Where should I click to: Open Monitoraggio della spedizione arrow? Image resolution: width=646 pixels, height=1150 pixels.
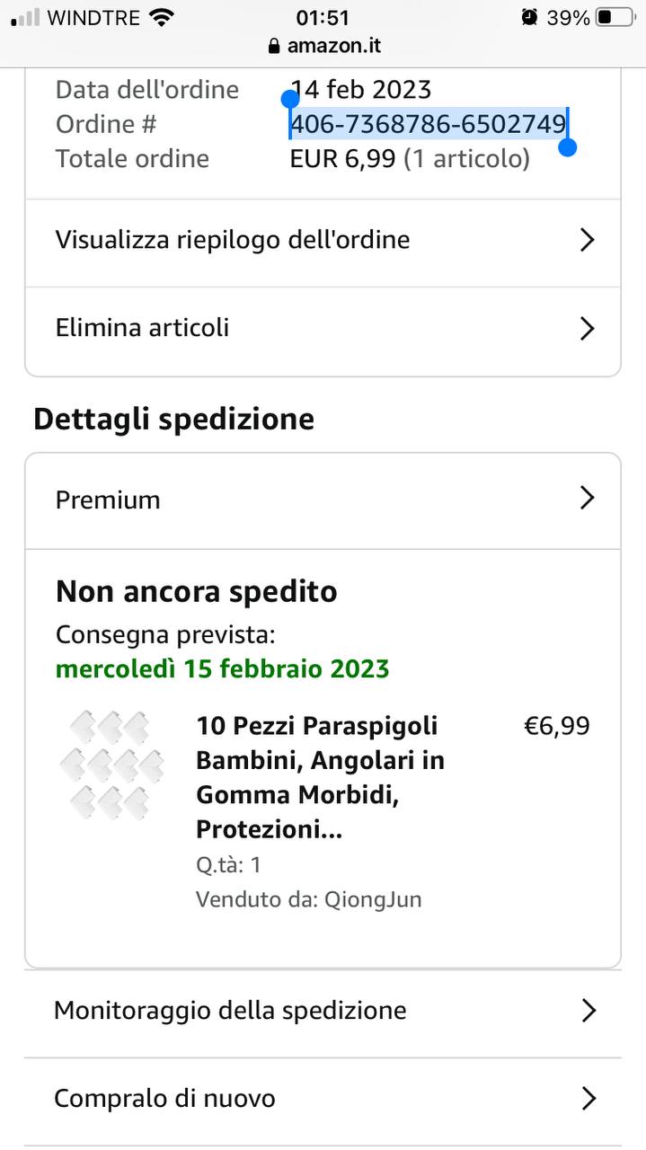coord(588,1011)
